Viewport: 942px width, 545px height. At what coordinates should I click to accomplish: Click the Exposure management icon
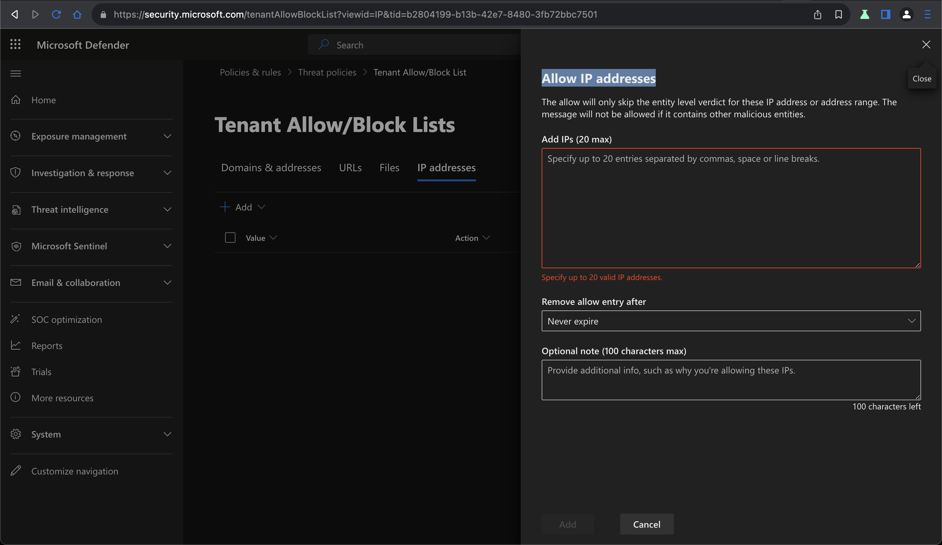[x=16, y=136]
